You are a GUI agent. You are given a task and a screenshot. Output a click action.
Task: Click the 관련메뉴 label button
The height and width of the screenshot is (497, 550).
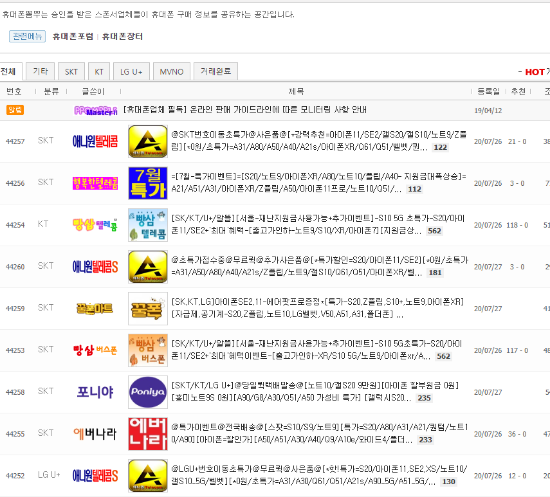[28, 36]
